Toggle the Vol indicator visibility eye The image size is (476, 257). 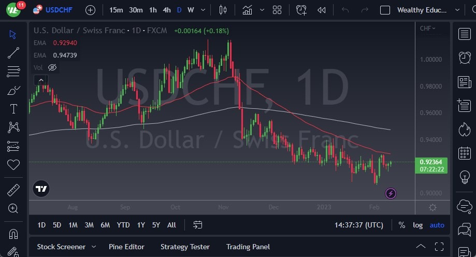click(52, 67)
